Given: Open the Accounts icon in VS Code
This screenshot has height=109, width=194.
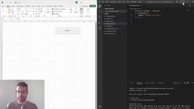Looking at the screenshot, I should tap(100, 107).
